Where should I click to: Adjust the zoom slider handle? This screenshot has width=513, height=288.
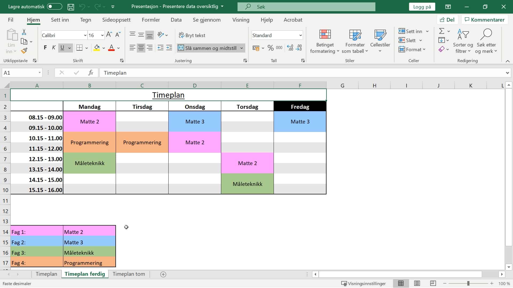click(468, 283)
